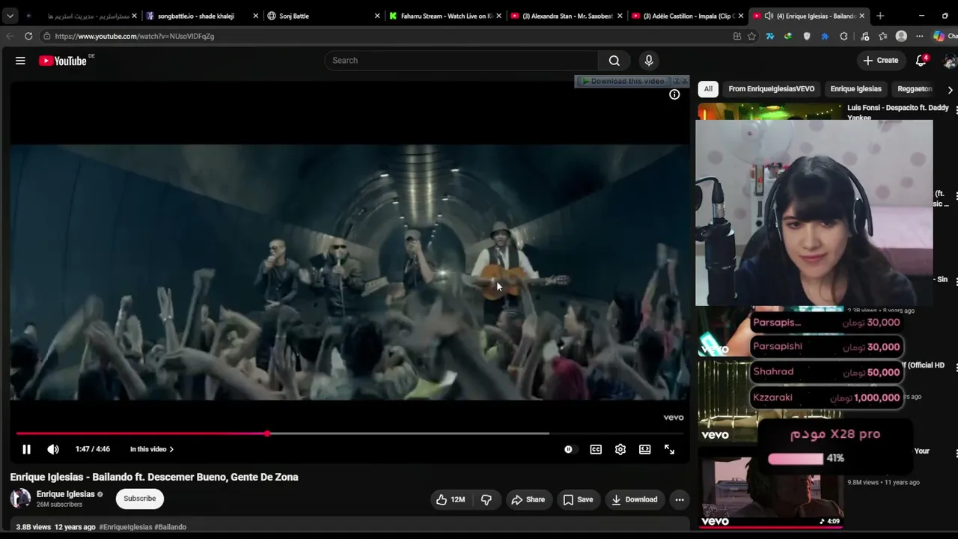Switch to the Adèle Castillon Impala tab
This screenshot has height=539, width=958.
[689, 16]
